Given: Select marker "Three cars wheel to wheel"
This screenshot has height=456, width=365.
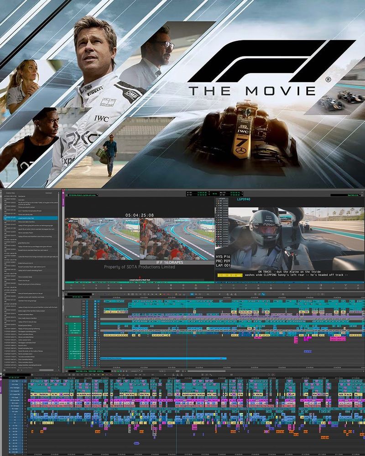Looking at the screenshot, I should pyautogui.click(x=31, y=207).
